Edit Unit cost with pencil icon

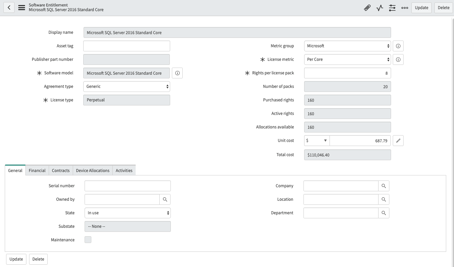[398, 141]
